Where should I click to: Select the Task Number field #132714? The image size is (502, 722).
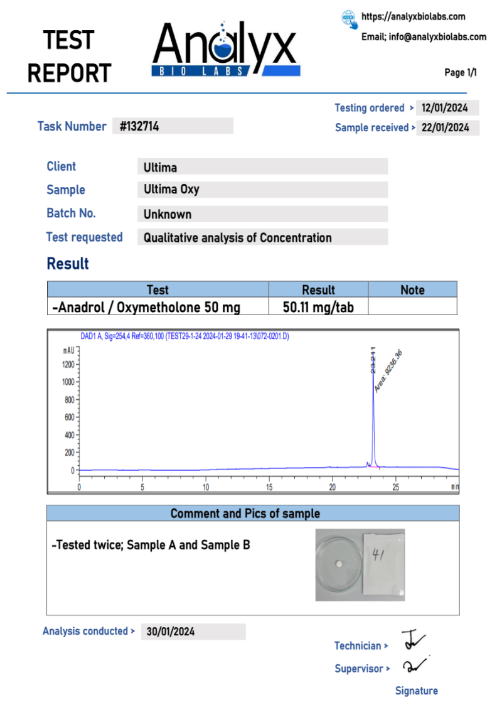(173, 126)
